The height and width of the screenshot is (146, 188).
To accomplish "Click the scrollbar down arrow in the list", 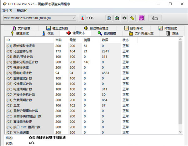I will [x=180, y=132].
